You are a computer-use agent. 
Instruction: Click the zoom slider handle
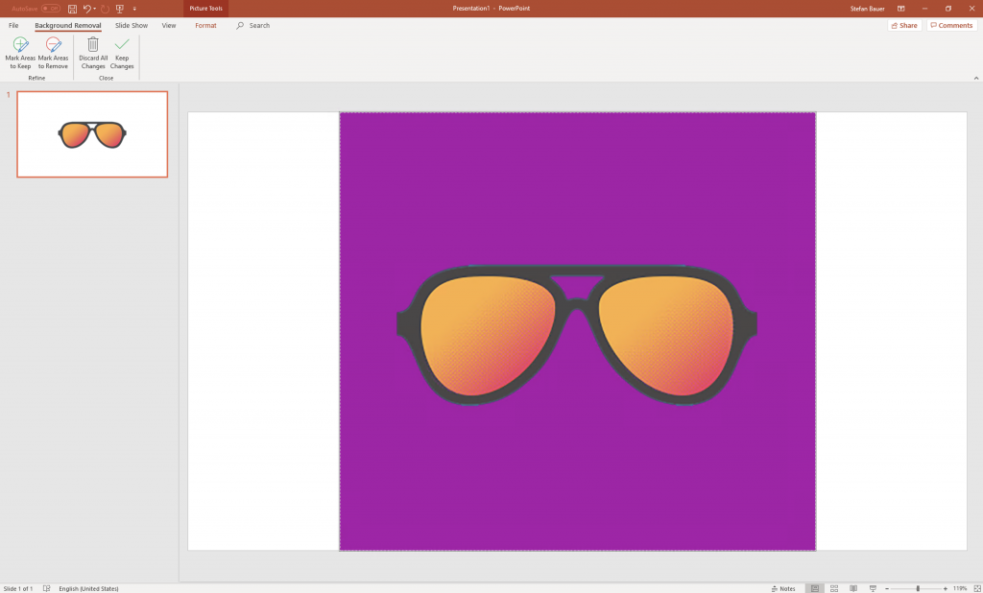click(x=918, y=588)
